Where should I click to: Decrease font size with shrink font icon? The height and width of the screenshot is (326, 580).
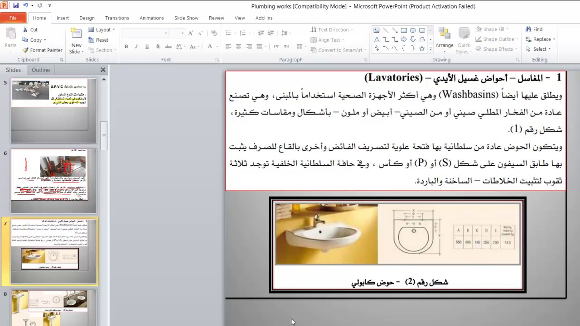pyautogui.click(x=200, y=33)
